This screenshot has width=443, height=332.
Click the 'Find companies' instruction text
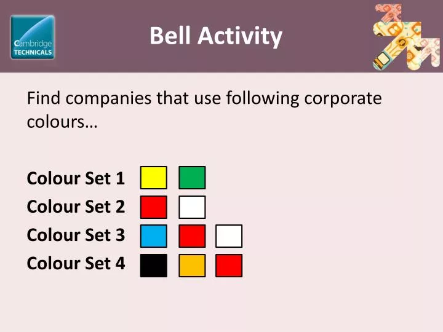click(204, 110)
